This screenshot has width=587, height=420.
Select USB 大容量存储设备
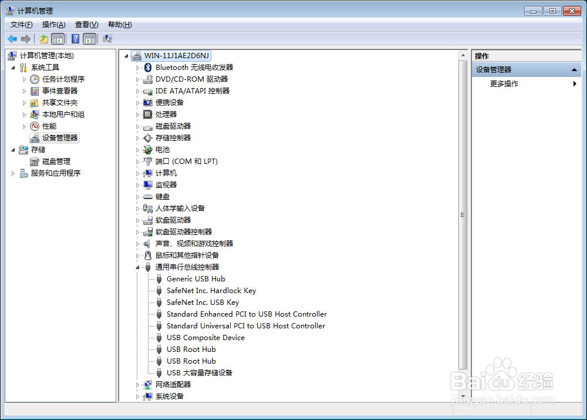pyautogui.click(x=200, y=373)
